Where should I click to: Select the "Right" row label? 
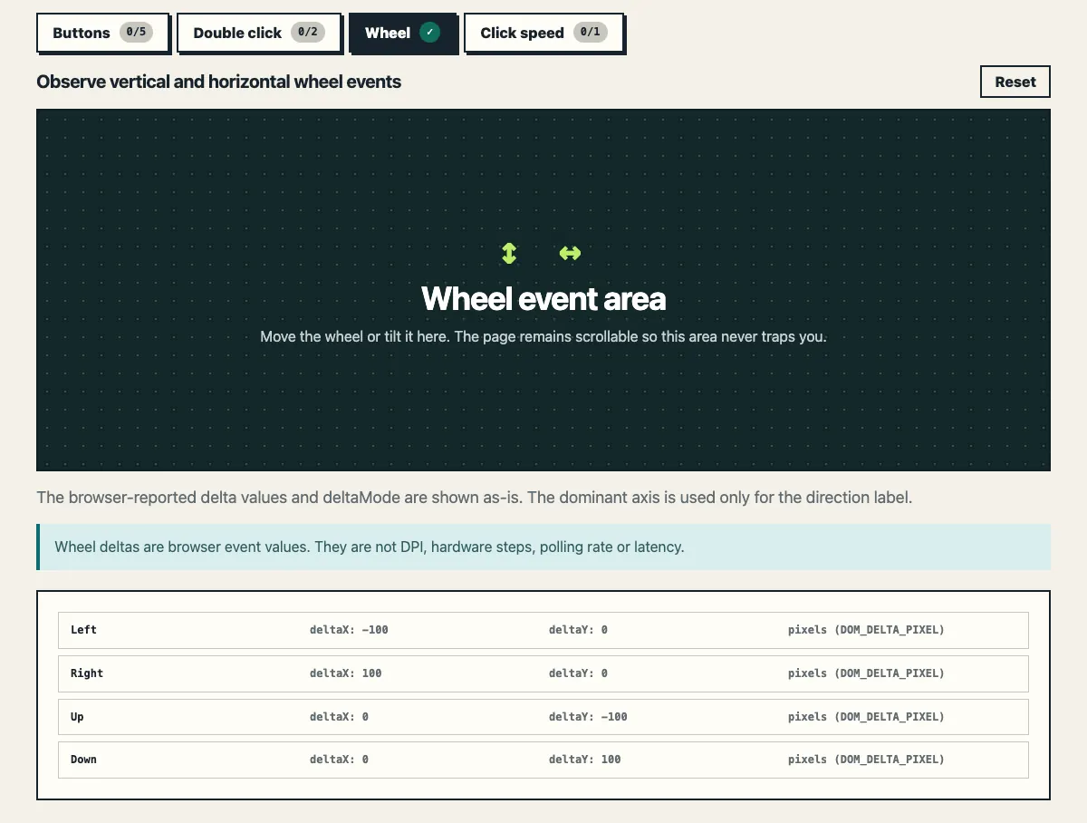tap(87, 673)
